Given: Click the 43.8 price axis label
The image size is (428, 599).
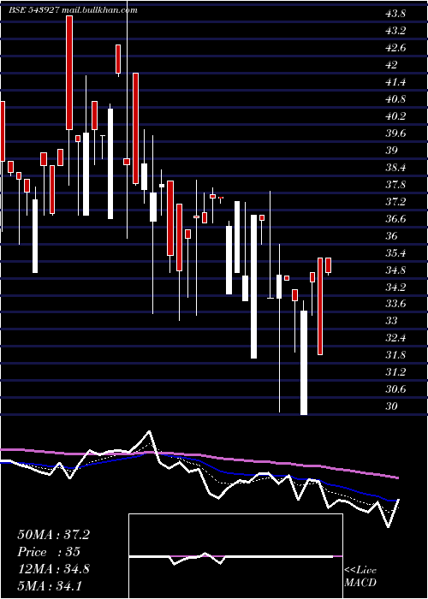Looking at the screenshot, I should (395, 14).
